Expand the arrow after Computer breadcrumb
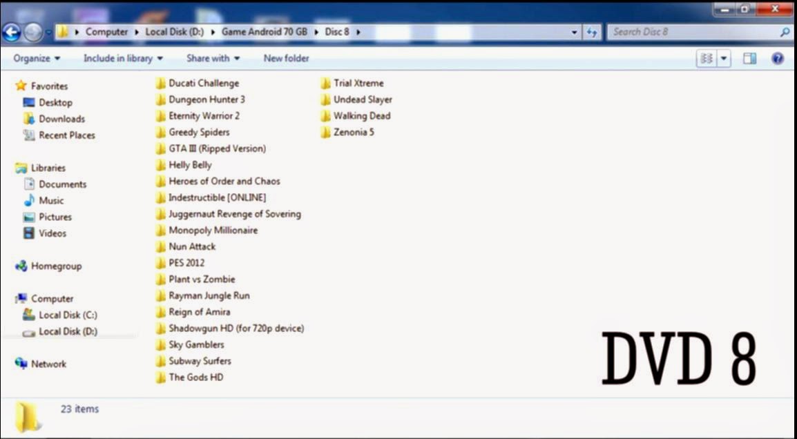The height and width of the screenshot is (439, 797). tap(137, 32)
